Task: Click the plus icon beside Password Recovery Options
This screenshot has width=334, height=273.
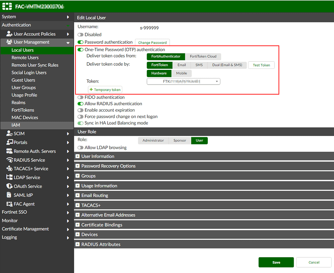Action: coord(77,166)
